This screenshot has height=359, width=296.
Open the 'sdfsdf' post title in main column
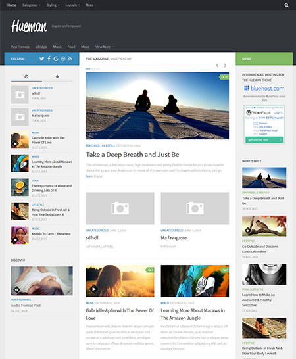tap(92, 238)
